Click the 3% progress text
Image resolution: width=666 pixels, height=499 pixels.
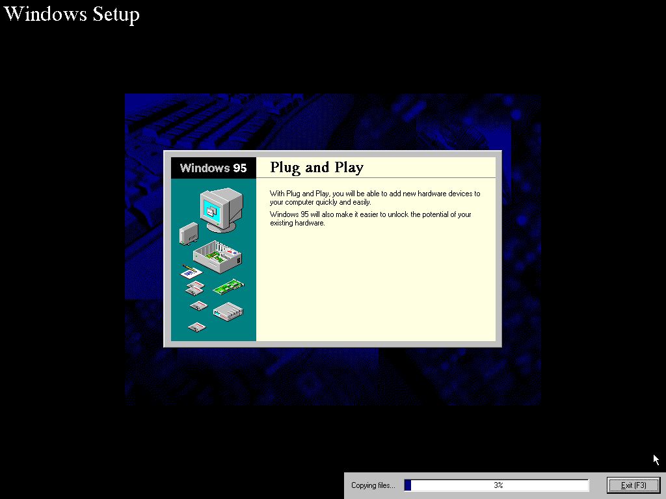click(x=498, y=485)
